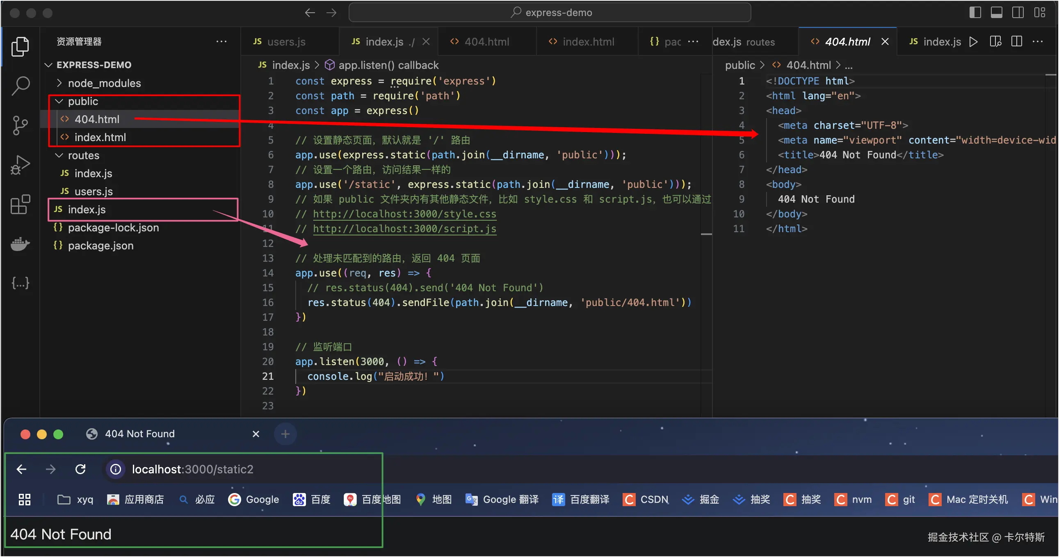This screenshot has width=1059, height=557.
Task: Open the Source Control view
Action: point(20,126)
